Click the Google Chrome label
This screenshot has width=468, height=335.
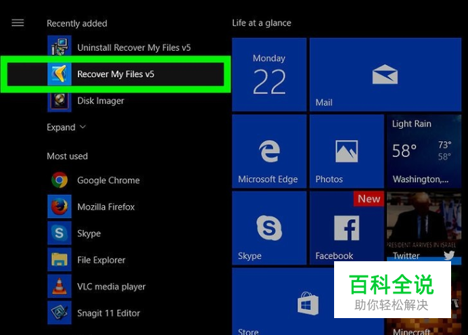click(108, 180)
